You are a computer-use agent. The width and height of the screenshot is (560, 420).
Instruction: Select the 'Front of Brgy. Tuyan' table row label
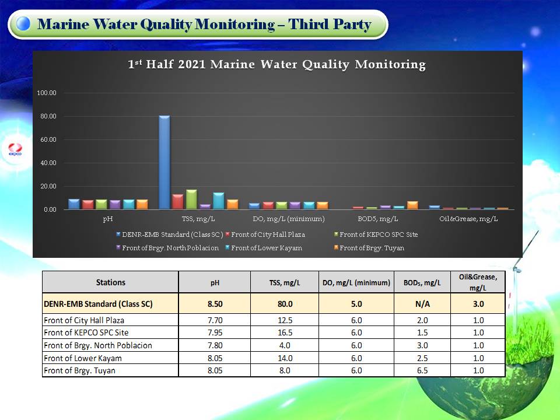point(80,370)
